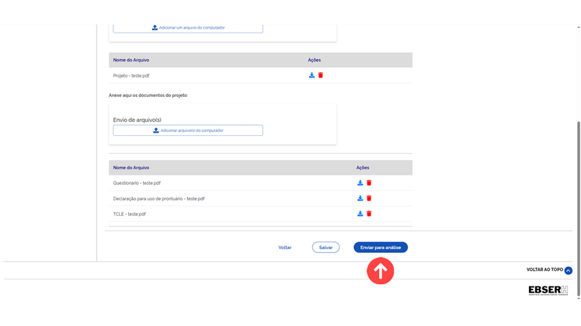Click the scrollbar down arrow
Screen dimensions: 581x326
click(x=579, y=298)
